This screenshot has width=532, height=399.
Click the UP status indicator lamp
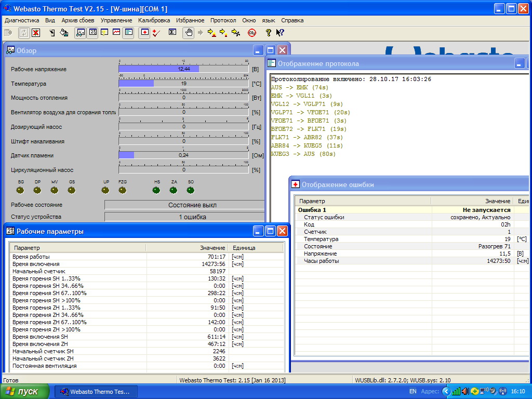105,190
